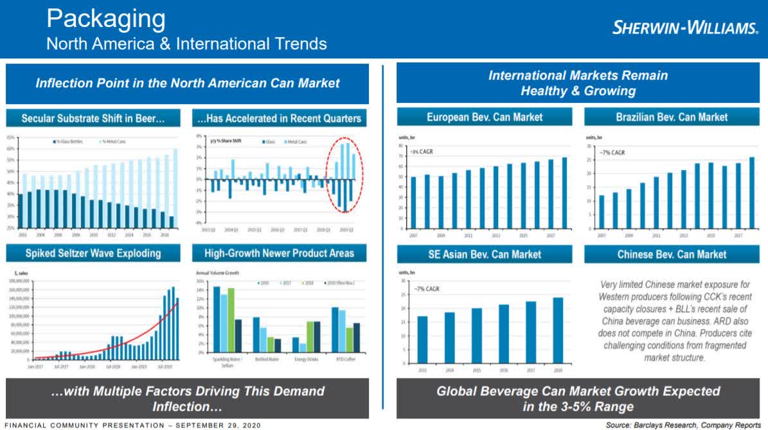
Task: Click the Inflection Point in North American Can Market banner
Action: [x=188, y=83]
